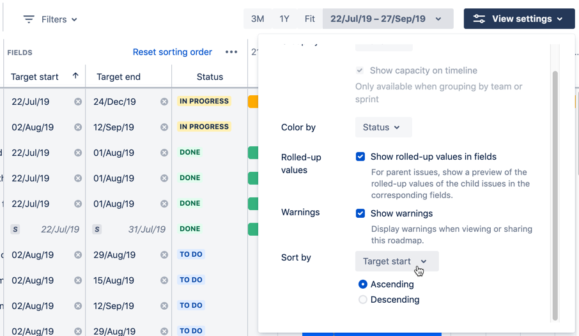Open the Sort by Target start dropdown
This screenshot has width=579, height=336.
pyautogui.click(x=397, y=261)
